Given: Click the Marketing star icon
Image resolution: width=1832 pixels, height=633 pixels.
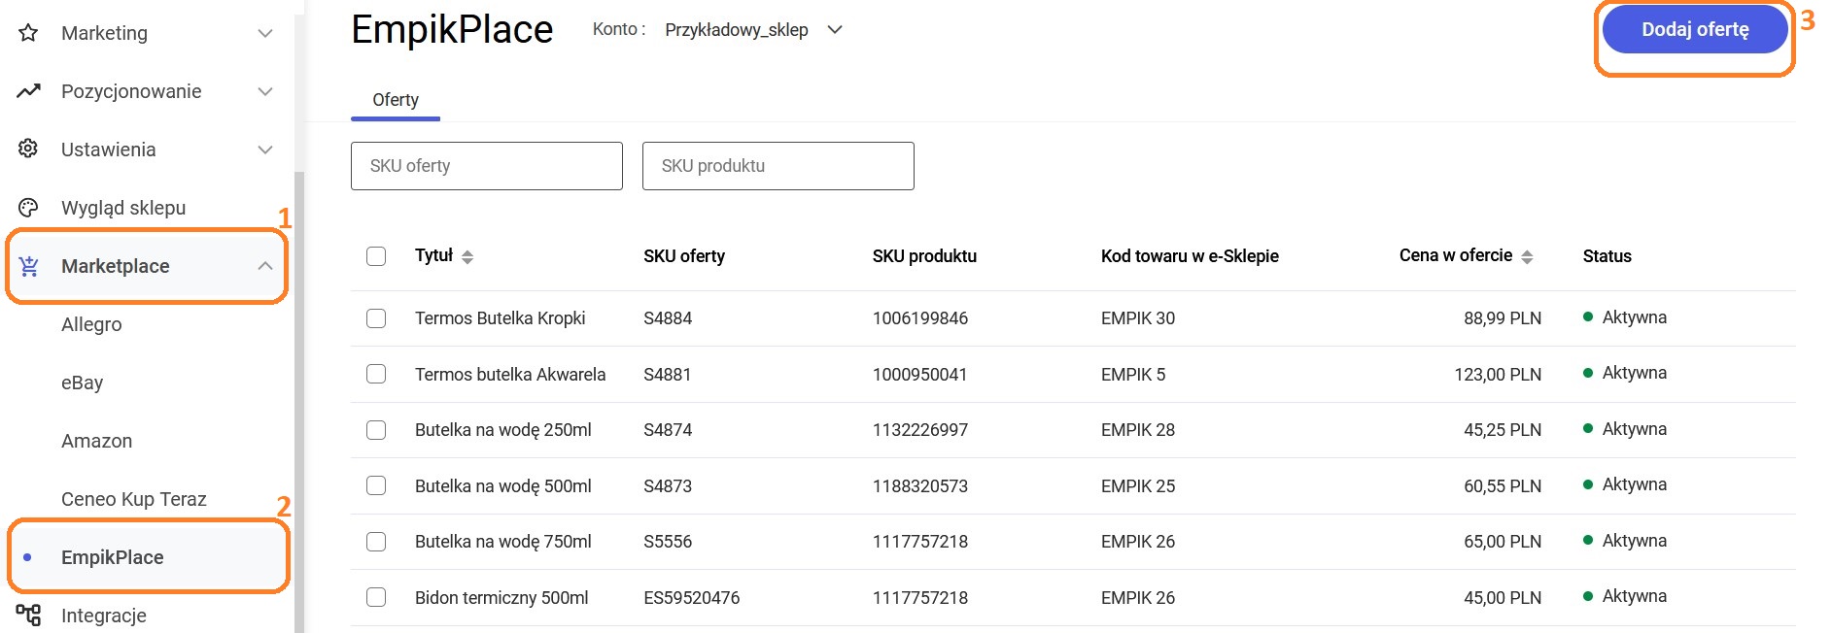Looking at the screenshot, I should pos(28,33).
